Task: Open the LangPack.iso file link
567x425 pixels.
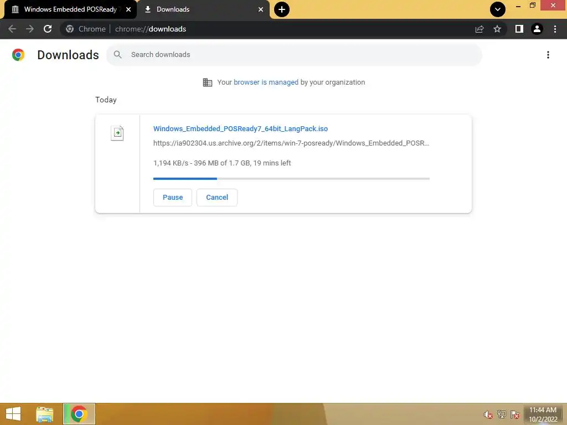Action: coord(240,128)
